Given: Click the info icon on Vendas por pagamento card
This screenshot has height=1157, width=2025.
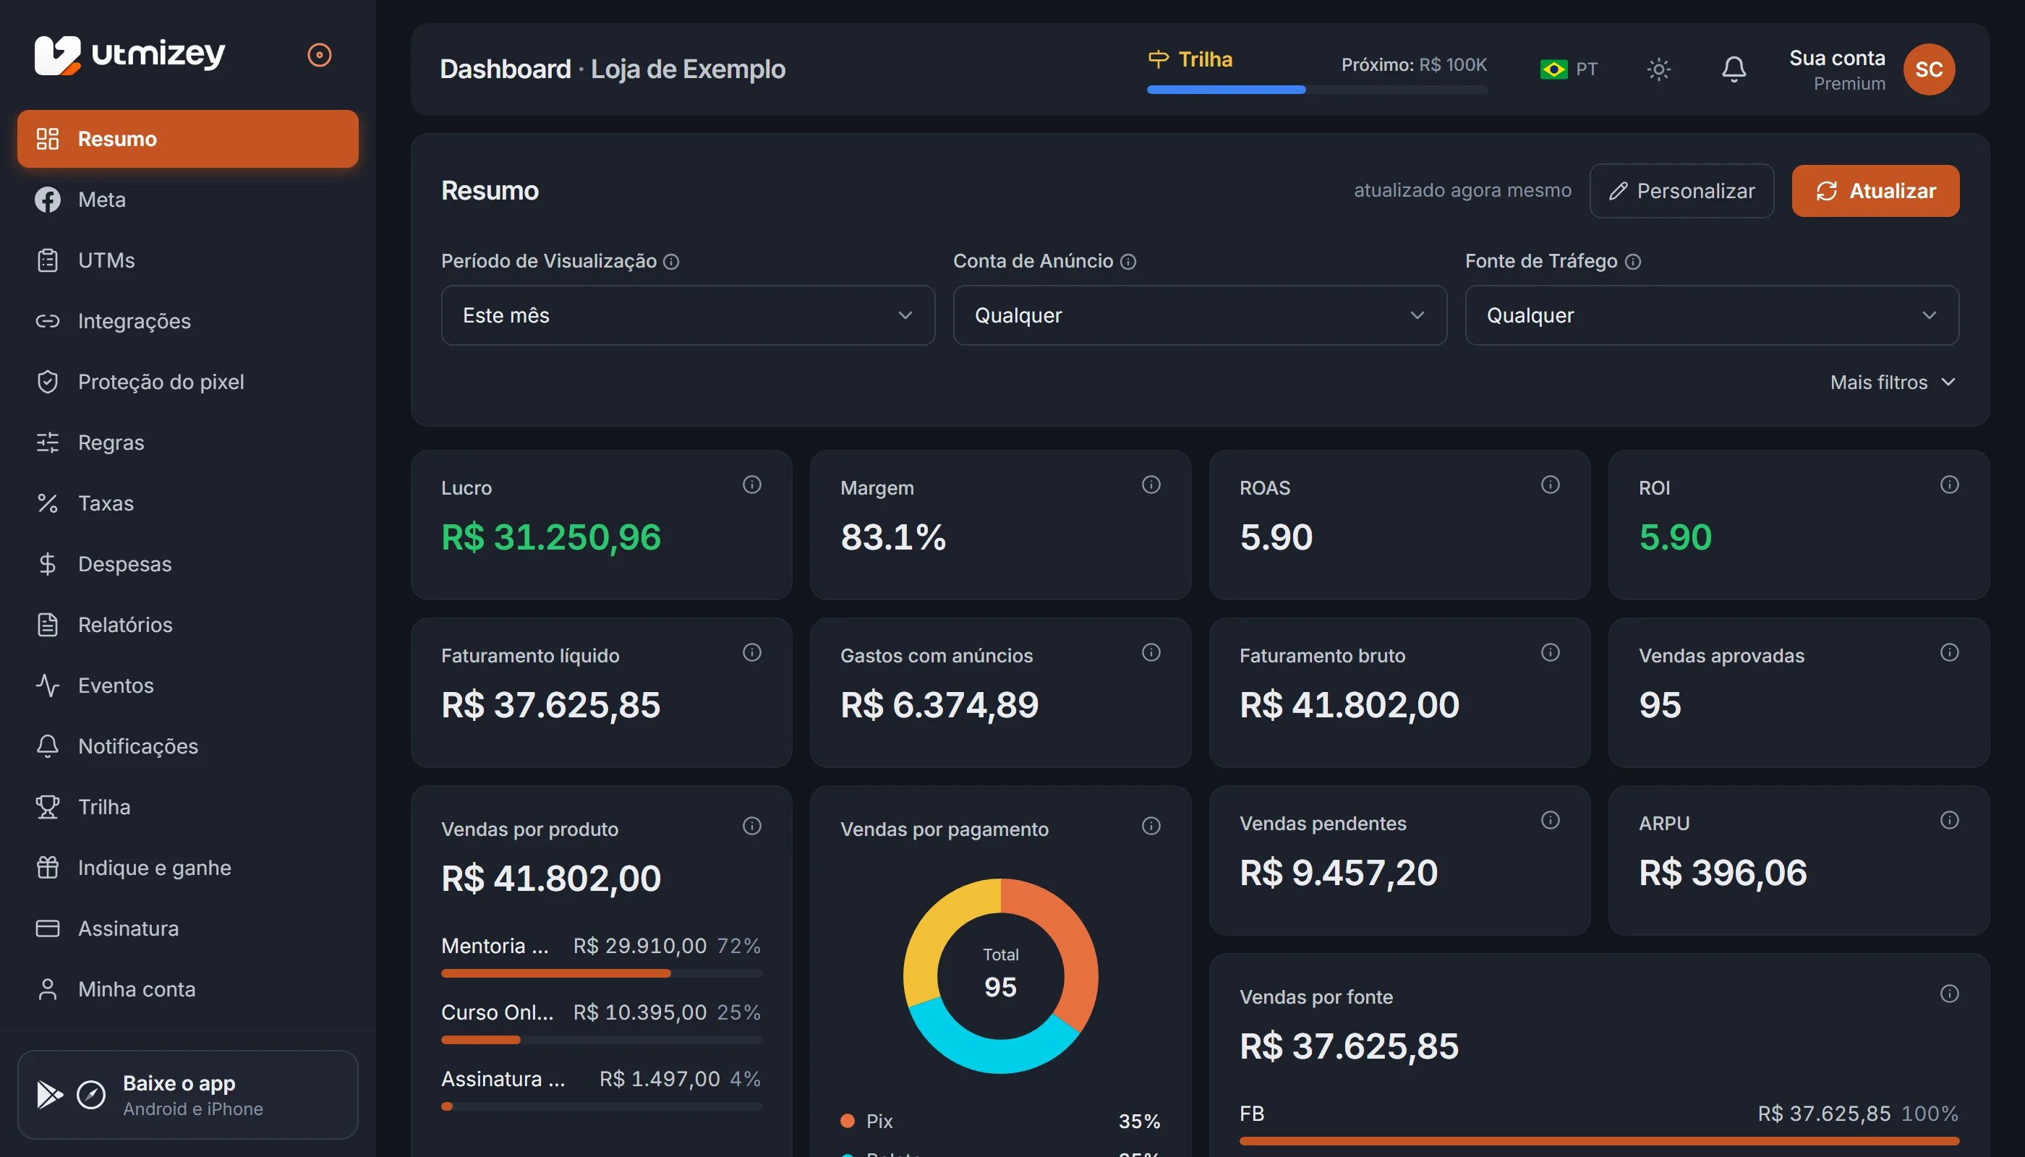Looking at the screenshot, I should click(1151, 827).
